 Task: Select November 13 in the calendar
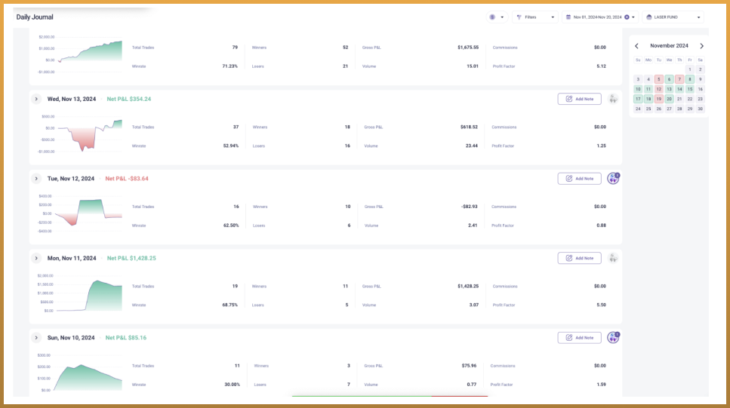[669, 89]
